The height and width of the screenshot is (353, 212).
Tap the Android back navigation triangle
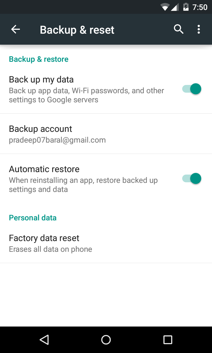coord(44,340)
